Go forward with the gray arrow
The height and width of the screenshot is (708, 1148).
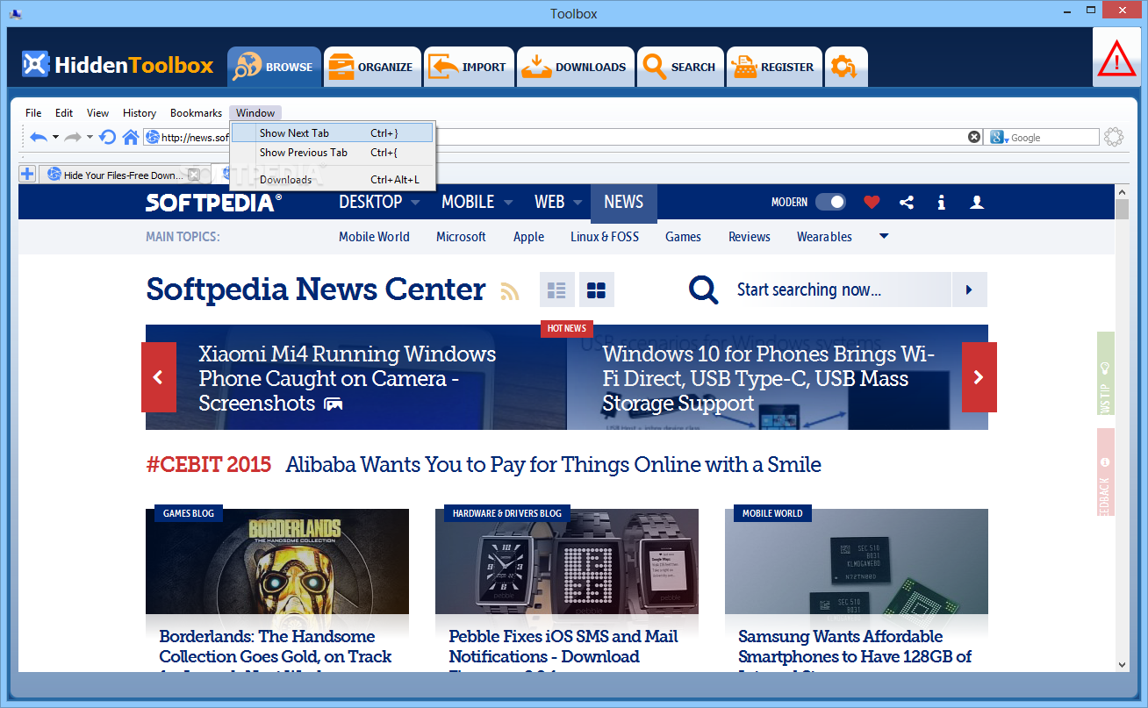[x=73, y=137]
